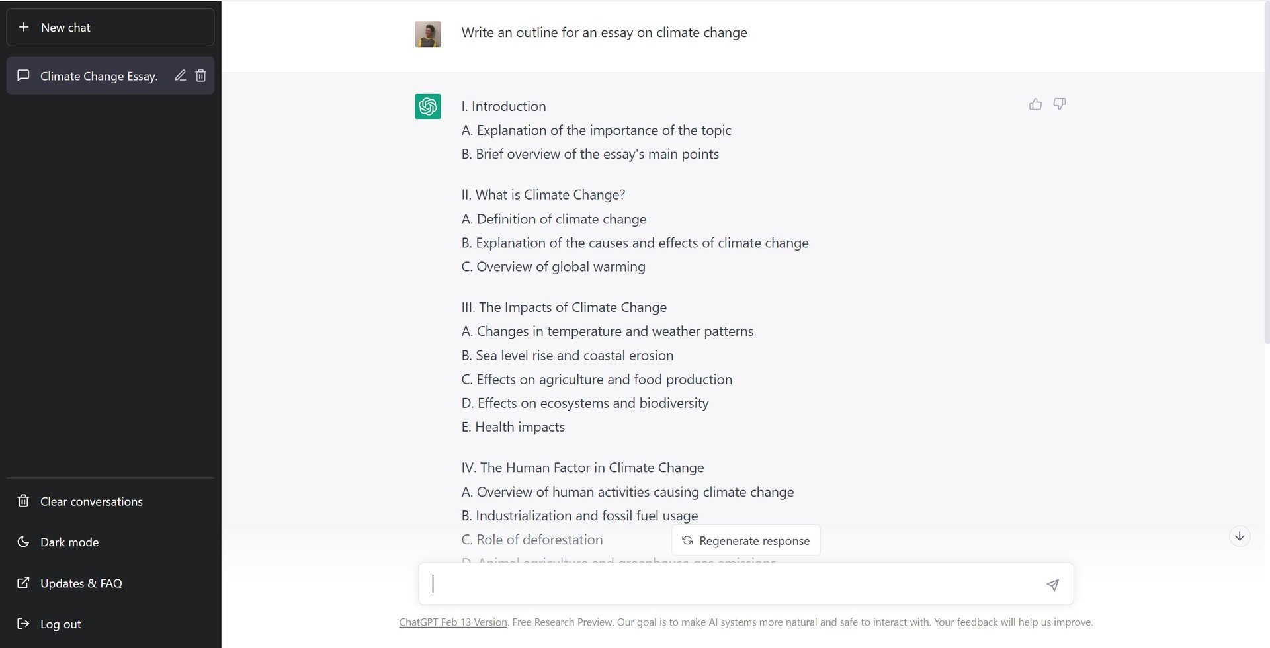Select Clear conversations in the sidebar
The width and height of the screenshot is (1270, 648).
pos(91,501)
